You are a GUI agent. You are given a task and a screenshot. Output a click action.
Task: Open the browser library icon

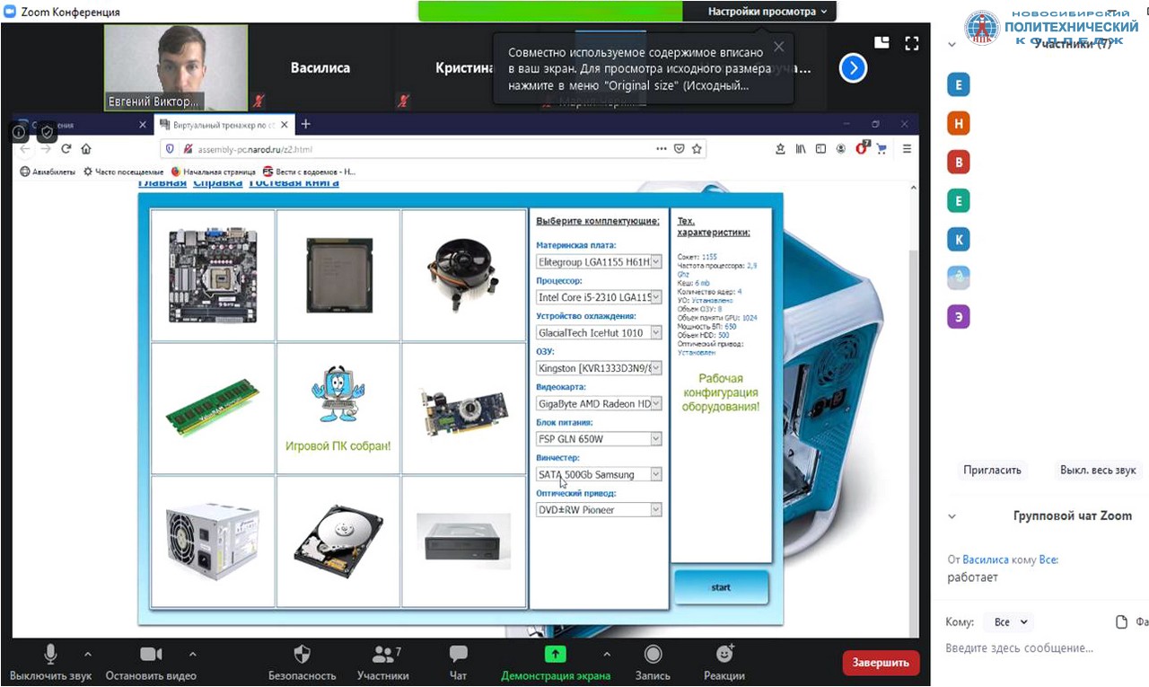pyautogui.click(x=801, y=149)
